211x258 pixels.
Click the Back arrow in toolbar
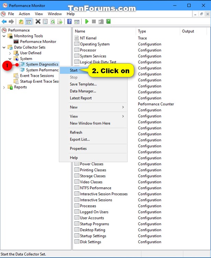coord(4,22)
